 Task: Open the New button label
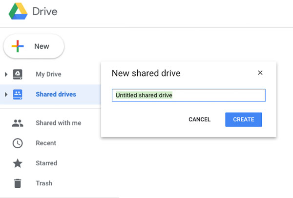click(42, 46)
